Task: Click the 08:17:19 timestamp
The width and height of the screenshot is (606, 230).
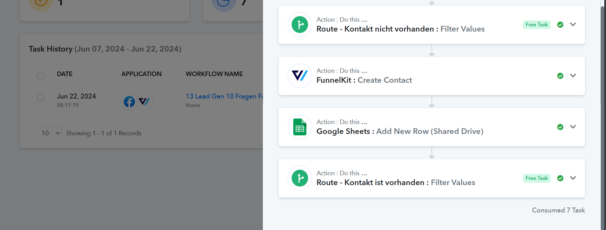Action: (x=68, y=105)
